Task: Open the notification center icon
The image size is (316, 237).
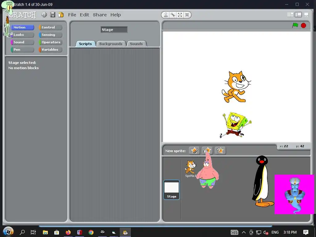Action: [x=306, y=232]
